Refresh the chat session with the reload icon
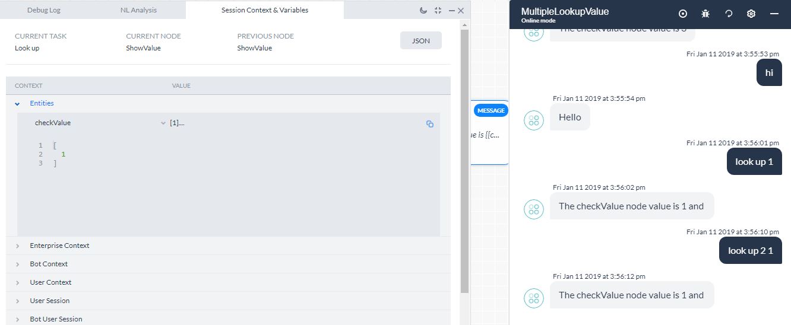This screenshot has width=791, height=325. click(x=729, y=14)
